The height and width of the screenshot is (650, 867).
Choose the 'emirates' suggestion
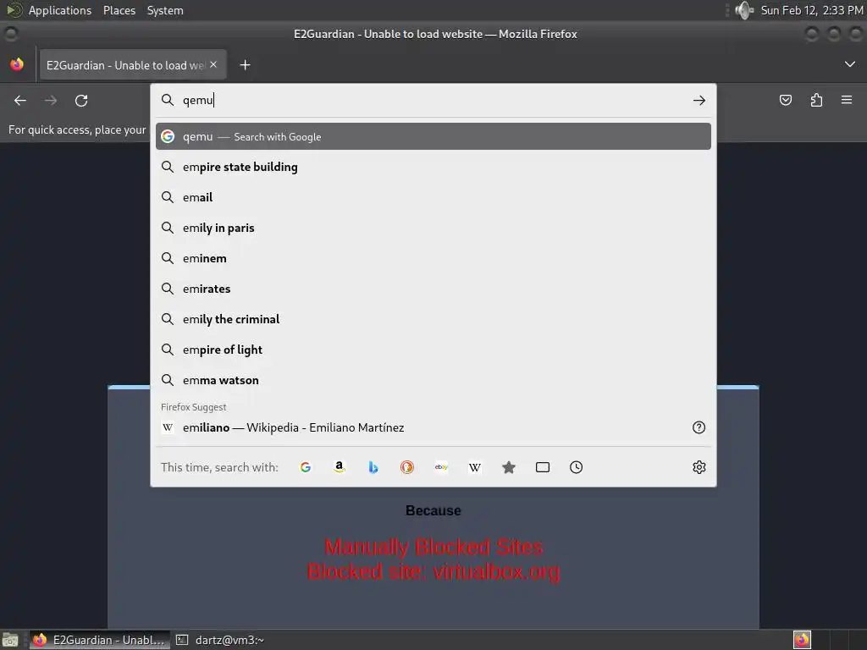[433, 289]
